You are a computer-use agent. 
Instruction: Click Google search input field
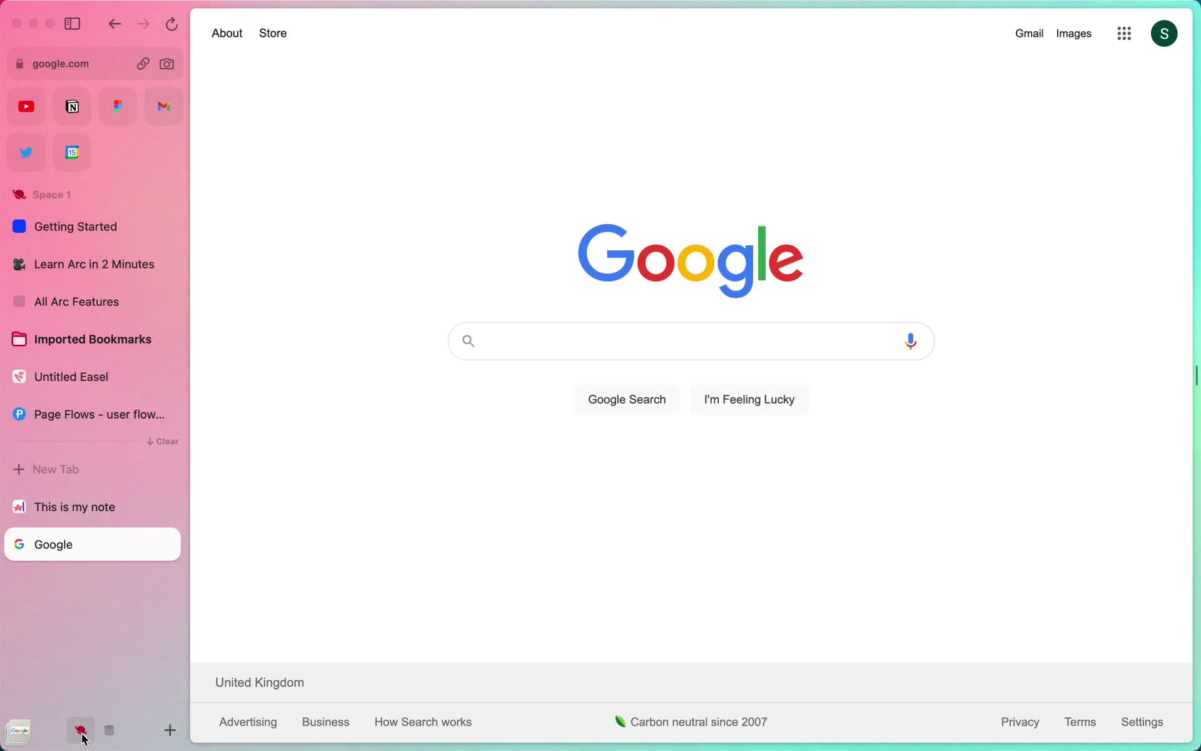pyautogui.click(x=690, y=341)
